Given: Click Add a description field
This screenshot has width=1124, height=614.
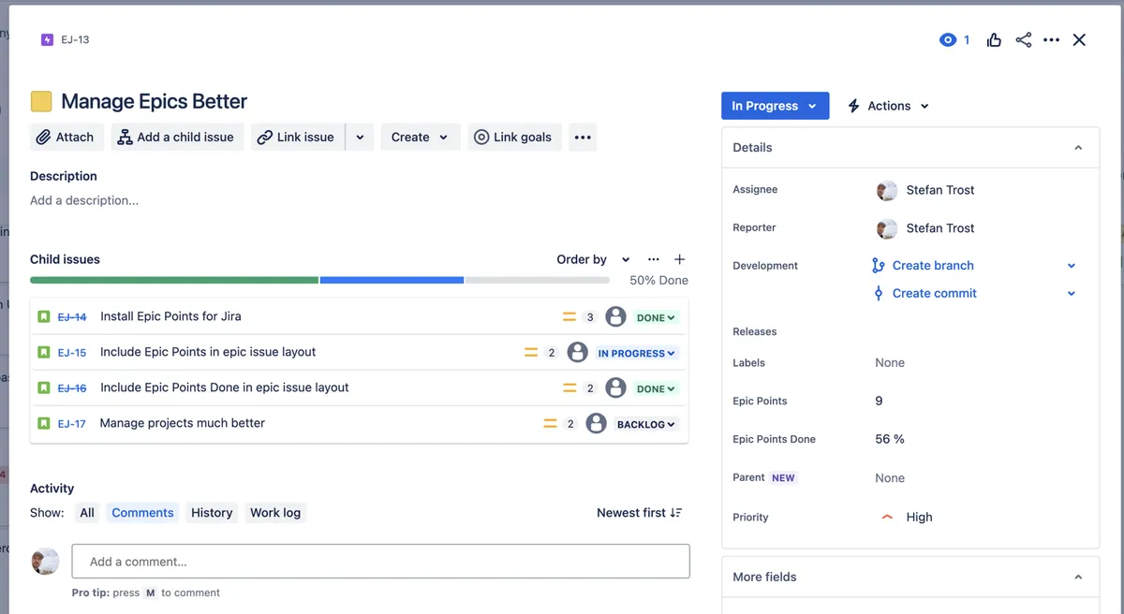Looking at the screenshot, I should pyautogui.click(x=84, y=200).
